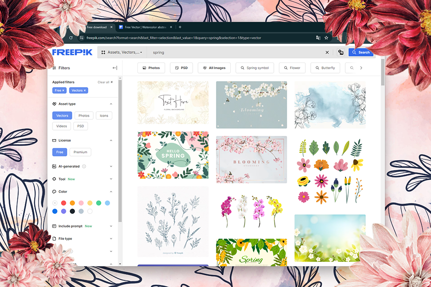The width and height of the screenshot is (431, 287).
Task: Choose the PSD chip above results
Action: (181, 68)
